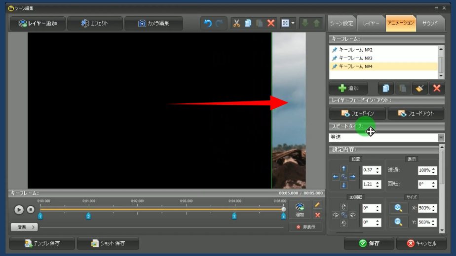Open the fit-view dropdown arrow in the toolbar
Viewport: 456px width, 256px height.
[293, 23]
